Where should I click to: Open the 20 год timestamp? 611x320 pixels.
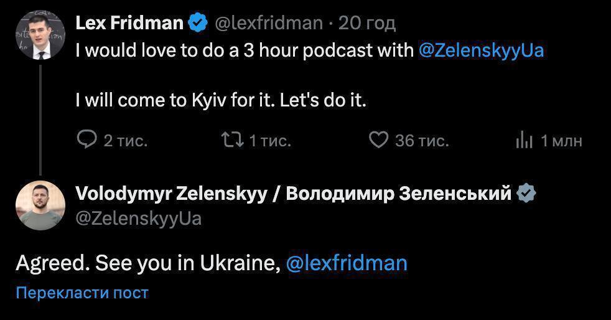[x=367, y=24]
